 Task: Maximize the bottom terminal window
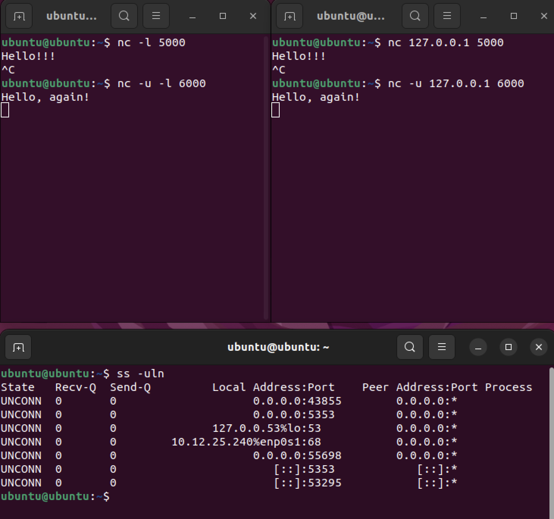click(x=509, y=347)
